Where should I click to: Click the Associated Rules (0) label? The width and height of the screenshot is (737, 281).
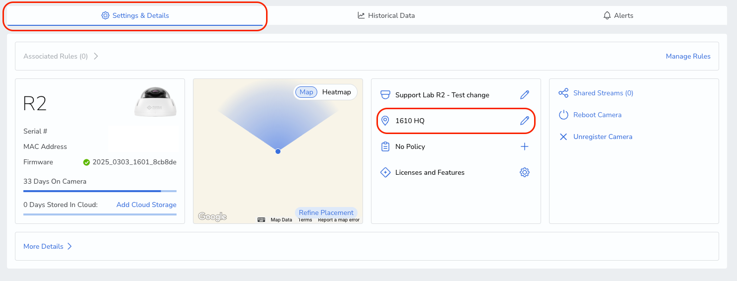tap(56, 56)
